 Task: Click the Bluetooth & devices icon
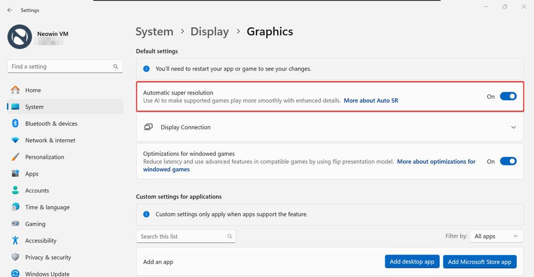[x=15, y=123]
